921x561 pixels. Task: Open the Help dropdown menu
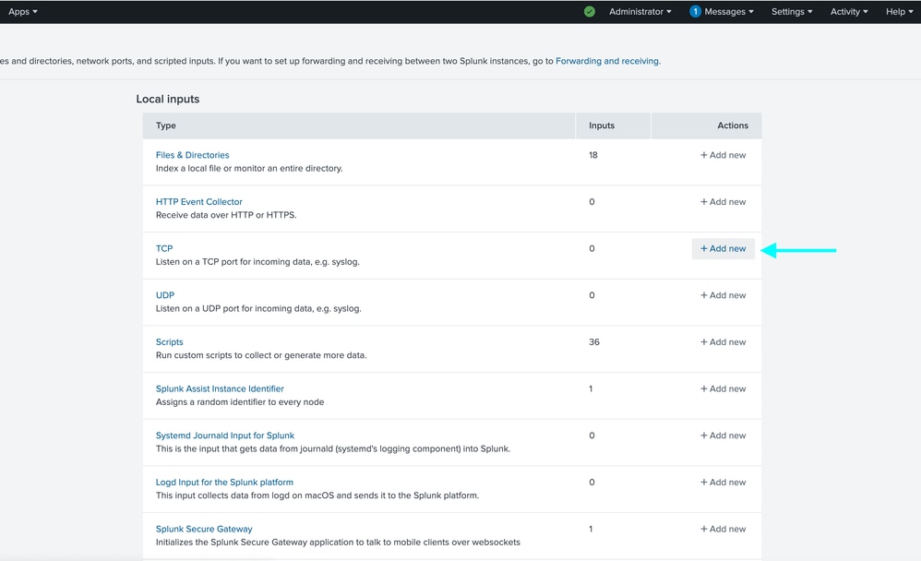899,12
